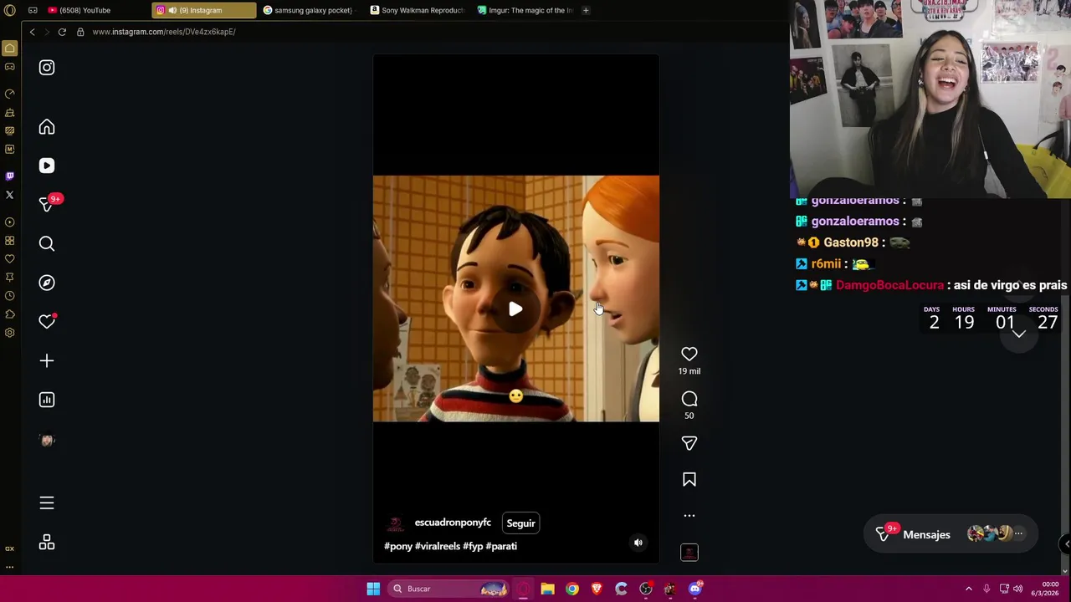Viewport: 1071px width, 602px height.
Task: Switch to the Sony Walkman tab
Action: [418, 10]
